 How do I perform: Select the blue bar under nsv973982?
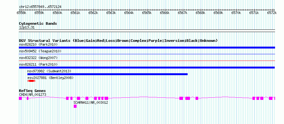coord(108,74)
